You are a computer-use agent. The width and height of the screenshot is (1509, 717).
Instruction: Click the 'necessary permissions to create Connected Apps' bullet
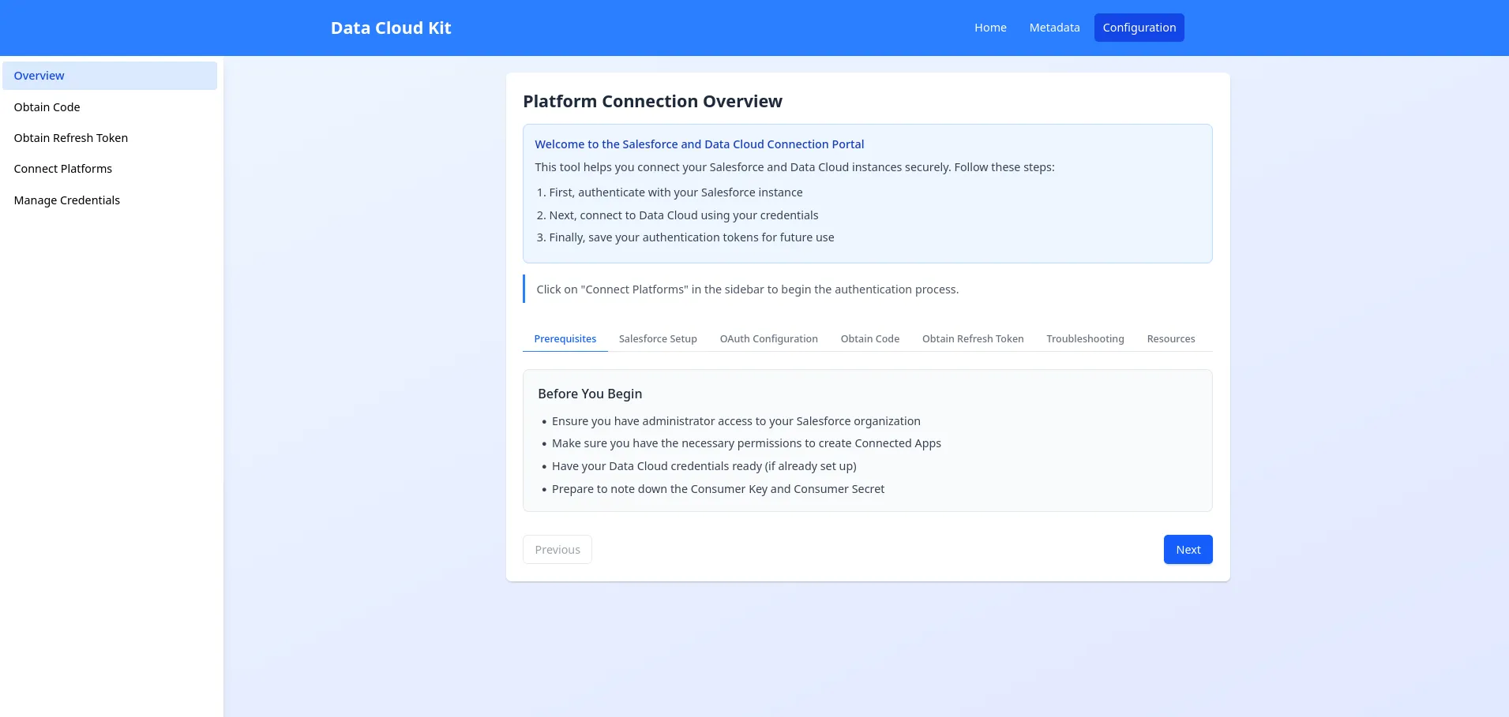[x=746, y=443]
